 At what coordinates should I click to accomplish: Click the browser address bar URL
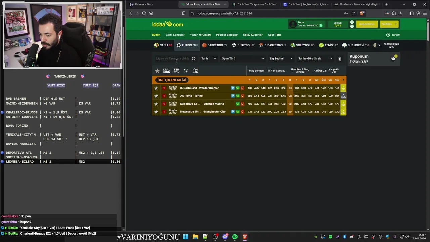[224, 13]
